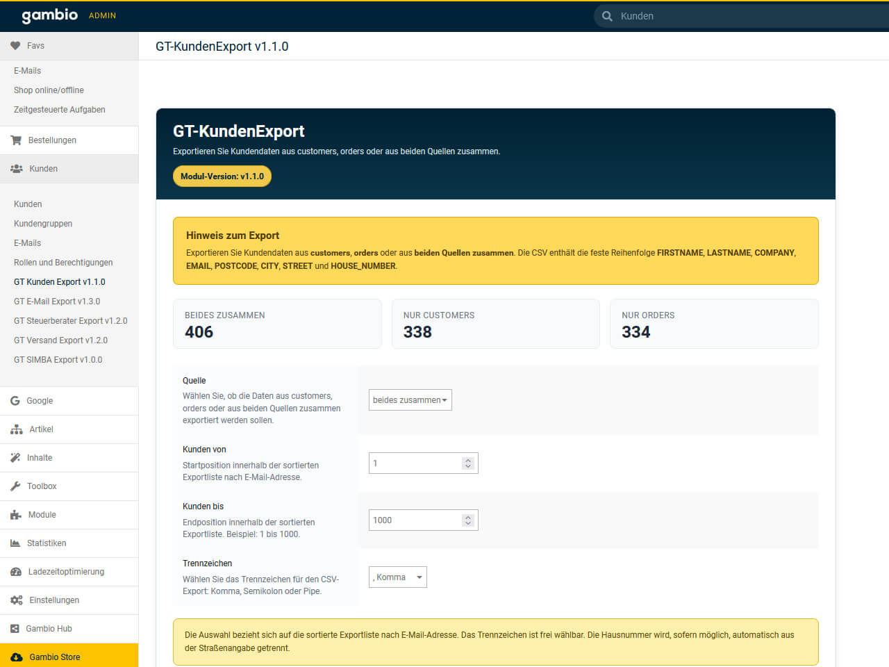Click the stepper arrows on Kunden bis field

[x=468, y=520]
